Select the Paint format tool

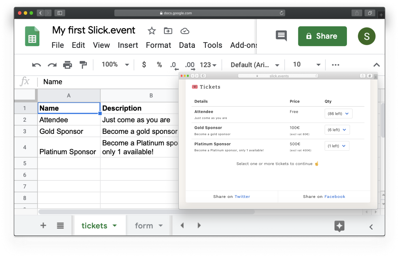(83, 65)
